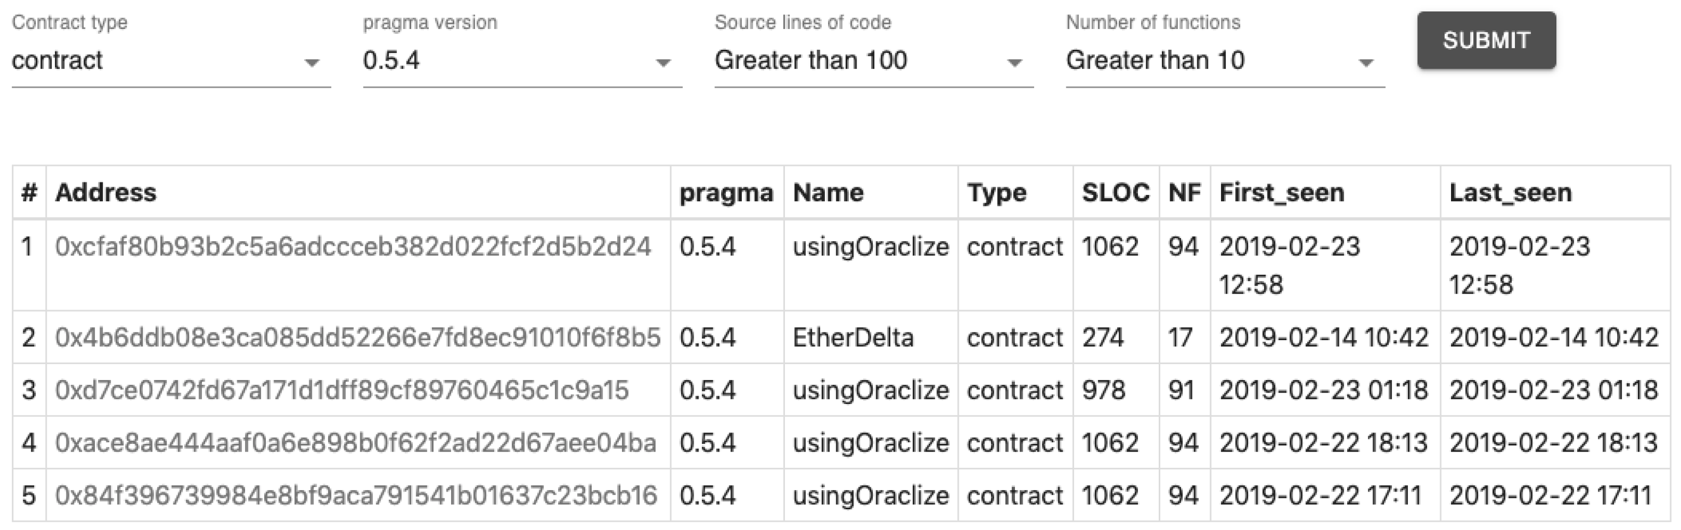The height and width of the screenshot is (530, 1681).
Task: Click the First_seen column header
Action: tap(1282, 192)
